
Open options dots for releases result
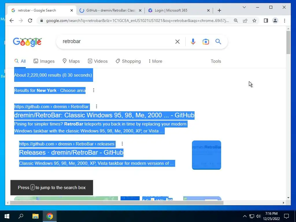[x=122, y=144]
